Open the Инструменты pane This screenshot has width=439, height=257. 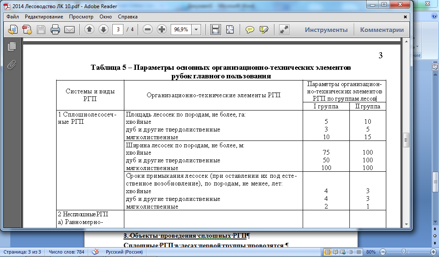click(x=326, y=30)
